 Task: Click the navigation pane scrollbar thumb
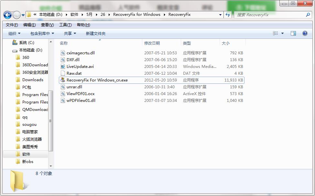click(x=51, y=121)
